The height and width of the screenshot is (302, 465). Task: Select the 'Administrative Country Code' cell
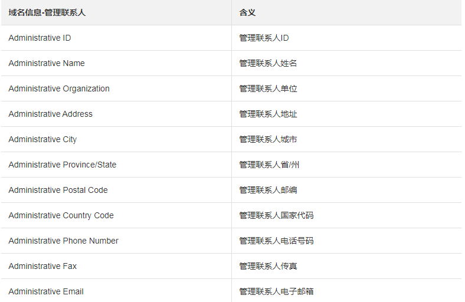(x=61, y=215)
